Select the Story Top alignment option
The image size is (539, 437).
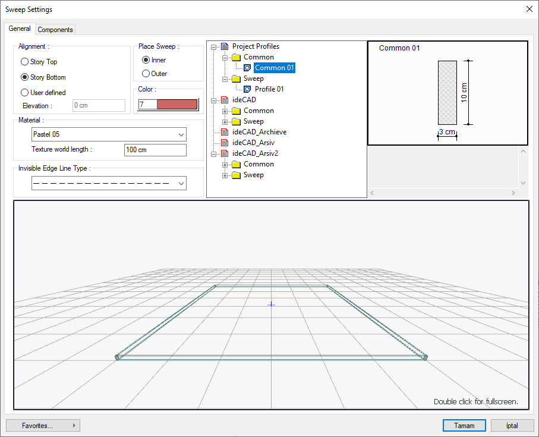(x=24, y=62)
